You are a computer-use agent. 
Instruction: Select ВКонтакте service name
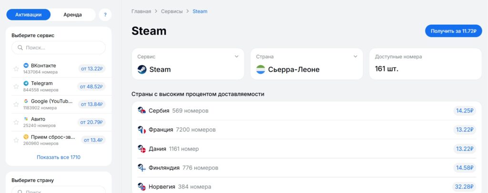pos(43,66)
